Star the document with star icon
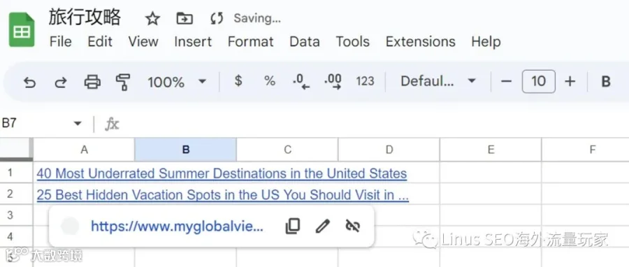Image resolution: width=629 pixels, height=267 pixels. coord(152,19)
